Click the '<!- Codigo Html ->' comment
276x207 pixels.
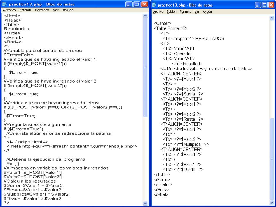click(27, 142)
